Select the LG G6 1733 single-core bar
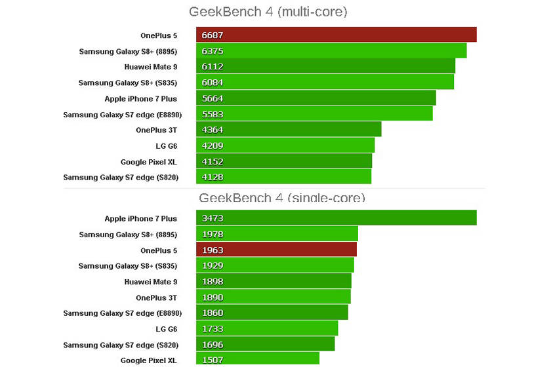This screenshot has width=551, height=367. click(x=267, y=328)
